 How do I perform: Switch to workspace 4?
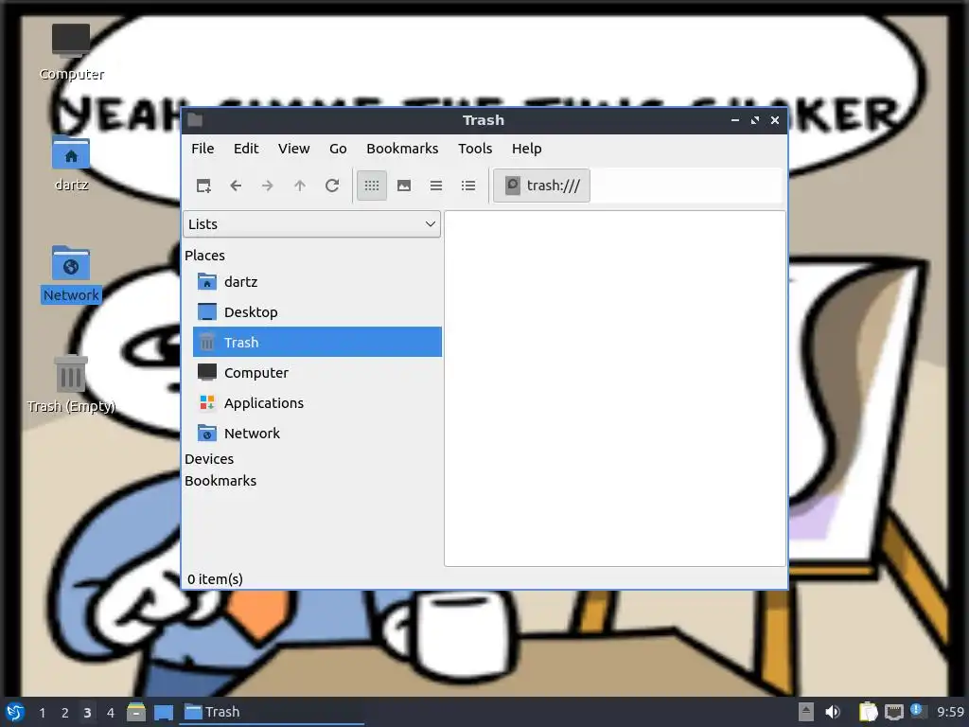110,712
